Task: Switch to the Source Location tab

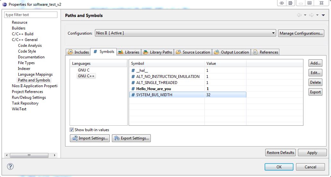Action: tap(193, 52)
